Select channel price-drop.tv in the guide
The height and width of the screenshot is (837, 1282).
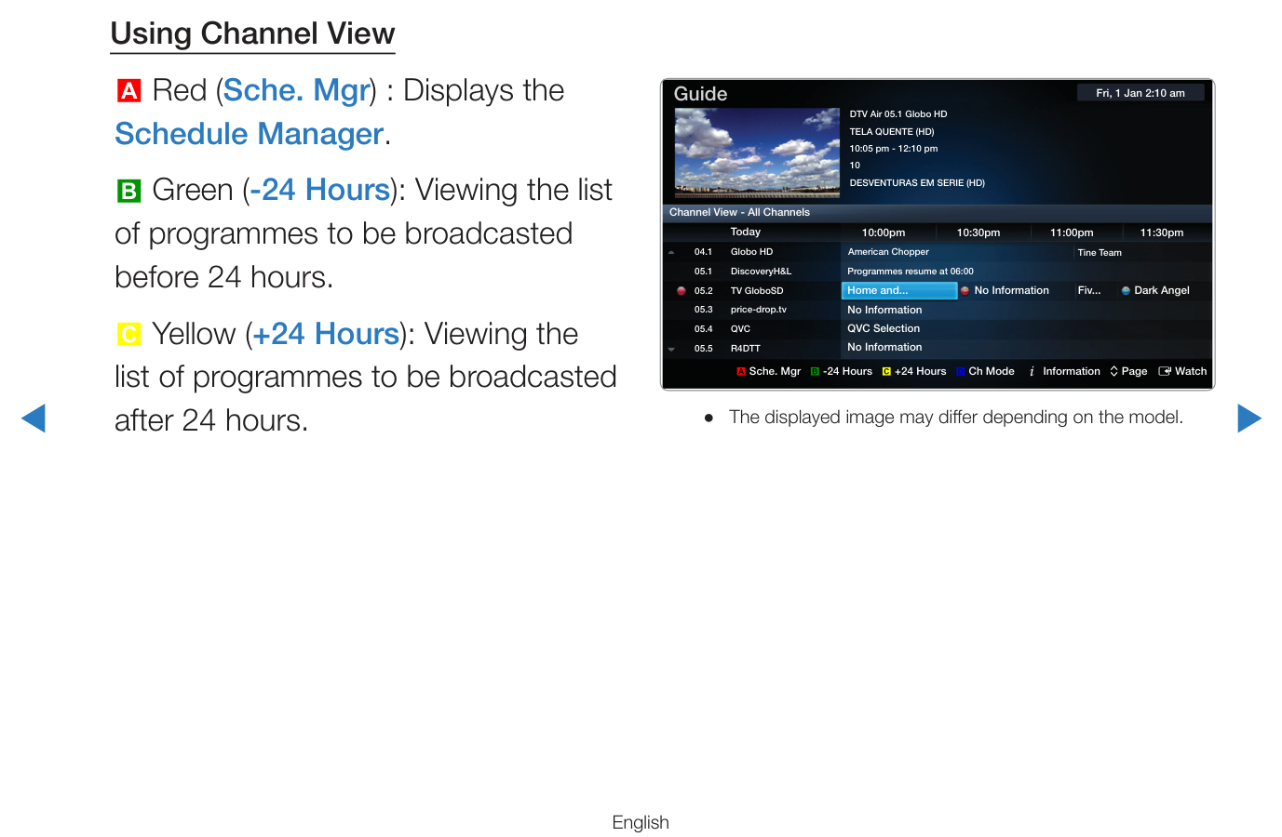(758, 310)
